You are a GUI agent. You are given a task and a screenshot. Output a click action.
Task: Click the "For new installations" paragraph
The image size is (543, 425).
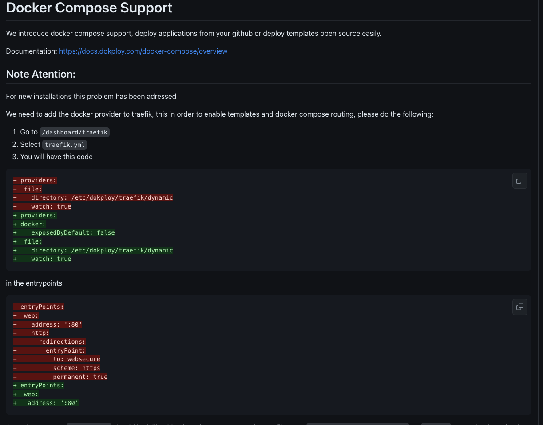[91, 96]
